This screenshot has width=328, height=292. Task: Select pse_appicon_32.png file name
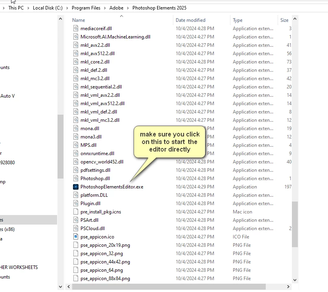(x=102, y=254)
